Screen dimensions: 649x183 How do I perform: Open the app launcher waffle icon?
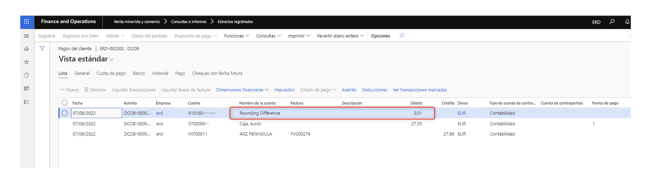pyautogui.click(x=26, y=22)
